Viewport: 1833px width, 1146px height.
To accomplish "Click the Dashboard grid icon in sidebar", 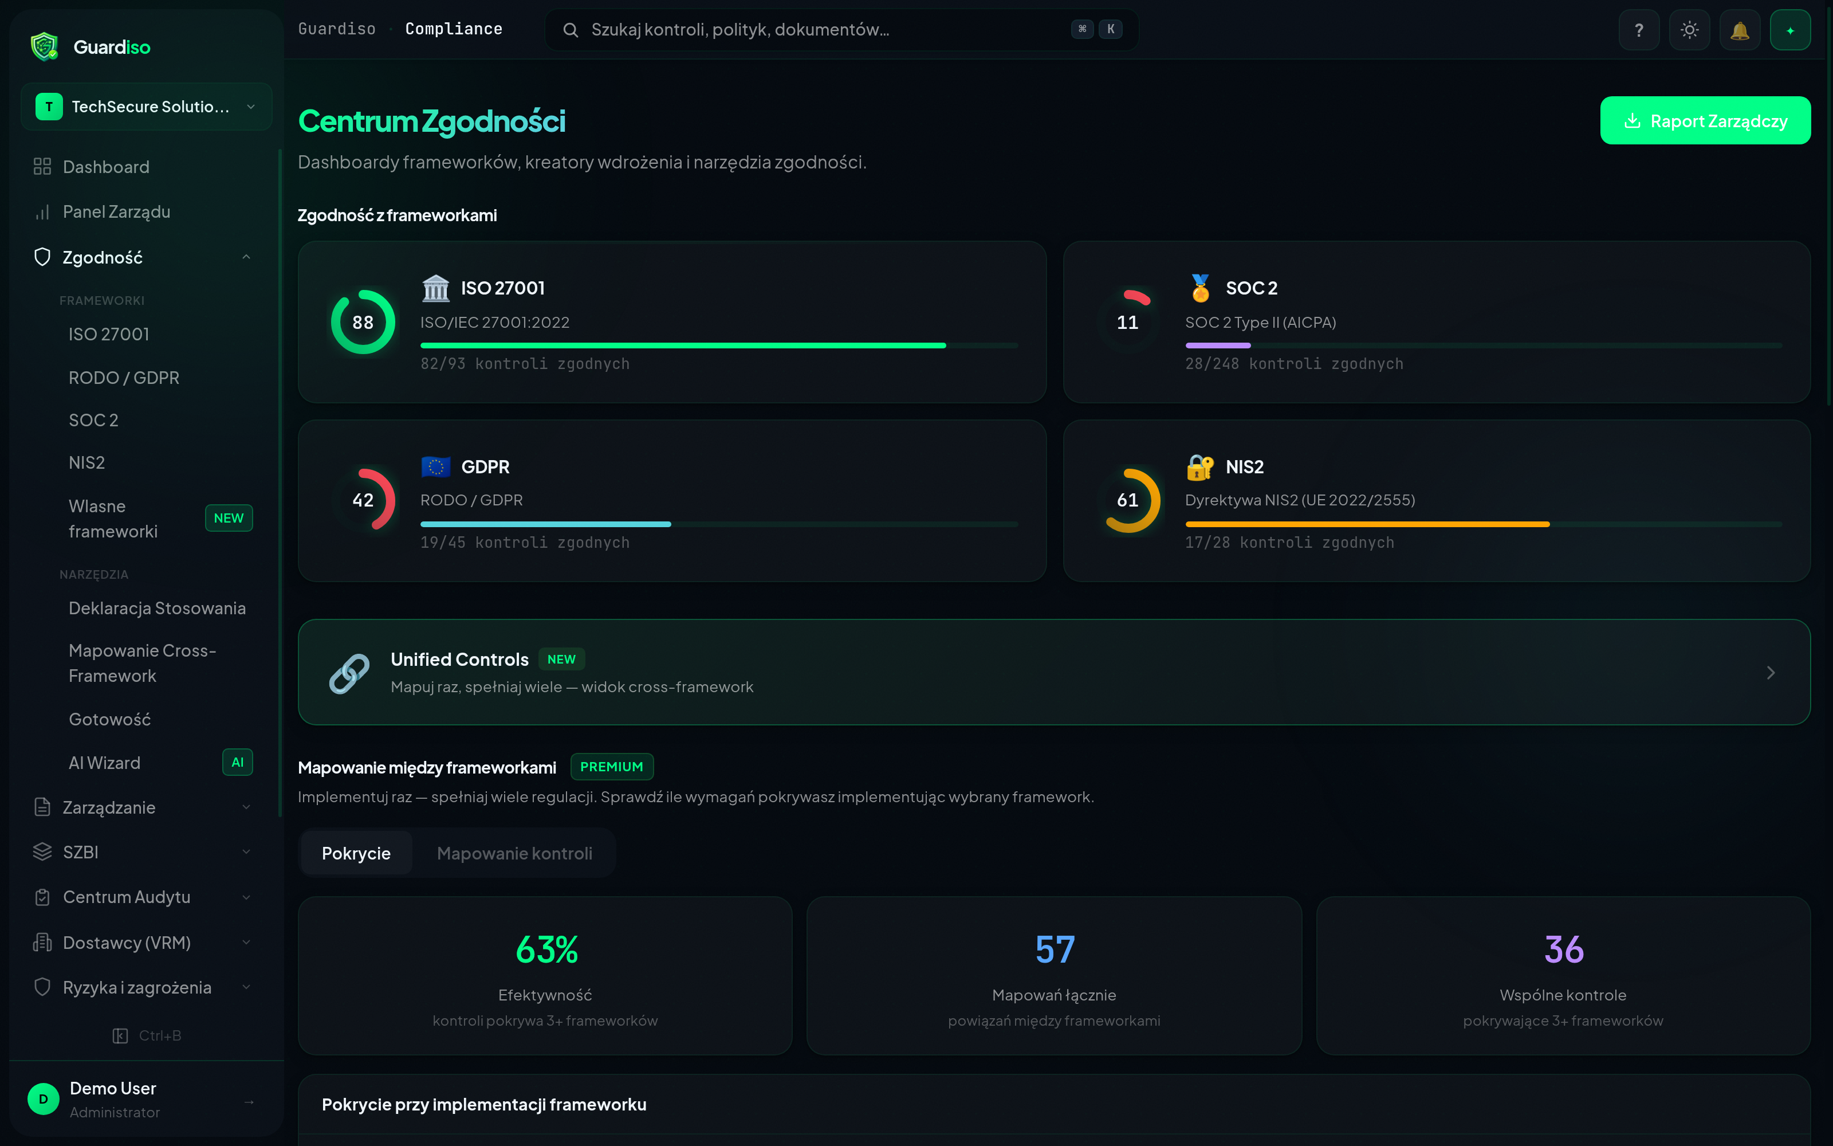I will click(42, 167).
